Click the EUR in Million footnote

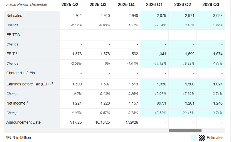pos(18,138)
